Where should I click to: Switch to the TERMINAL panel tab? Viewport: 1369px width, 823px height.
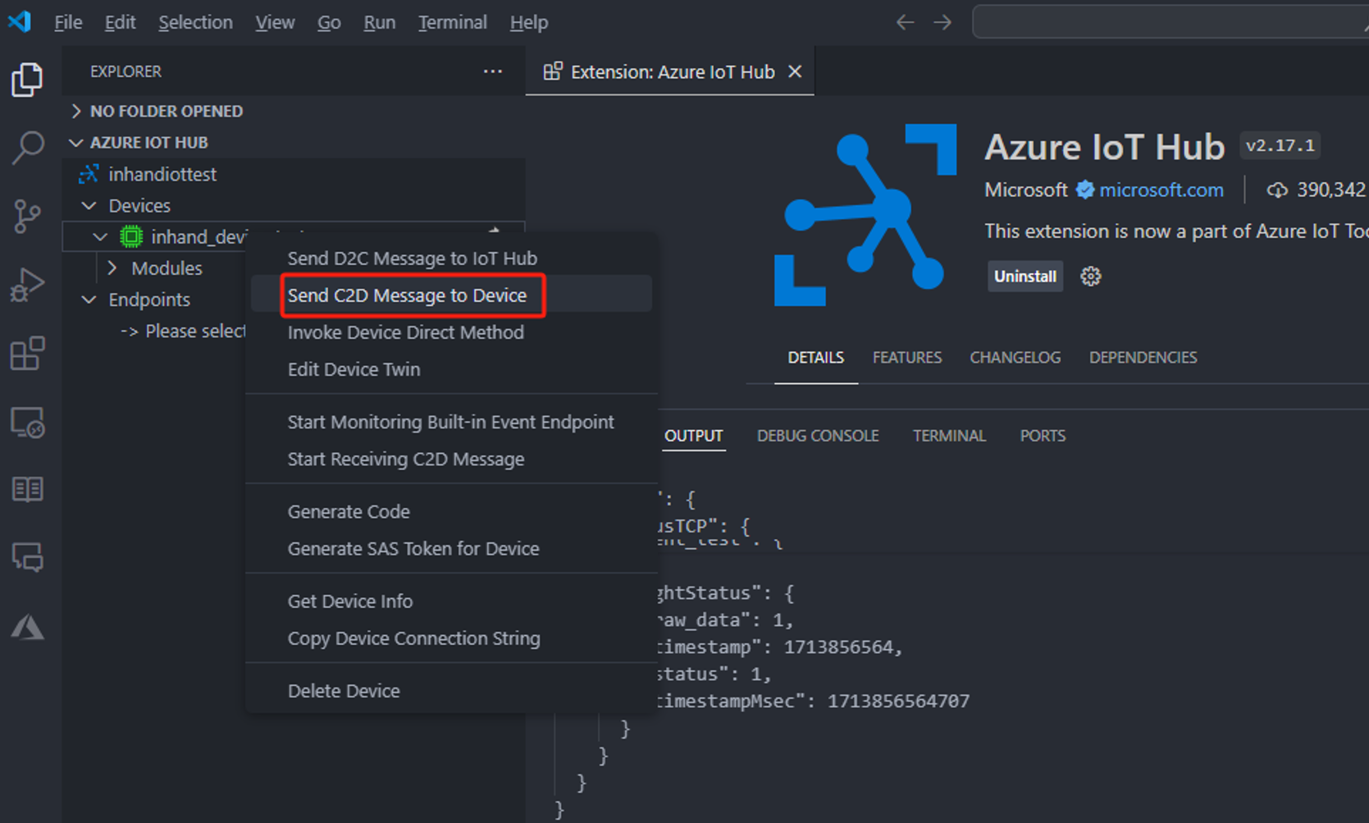coord(949,436)
